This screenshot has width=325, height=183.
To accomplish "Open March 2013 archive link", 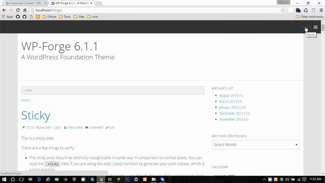I will click(x=228, y=102).
